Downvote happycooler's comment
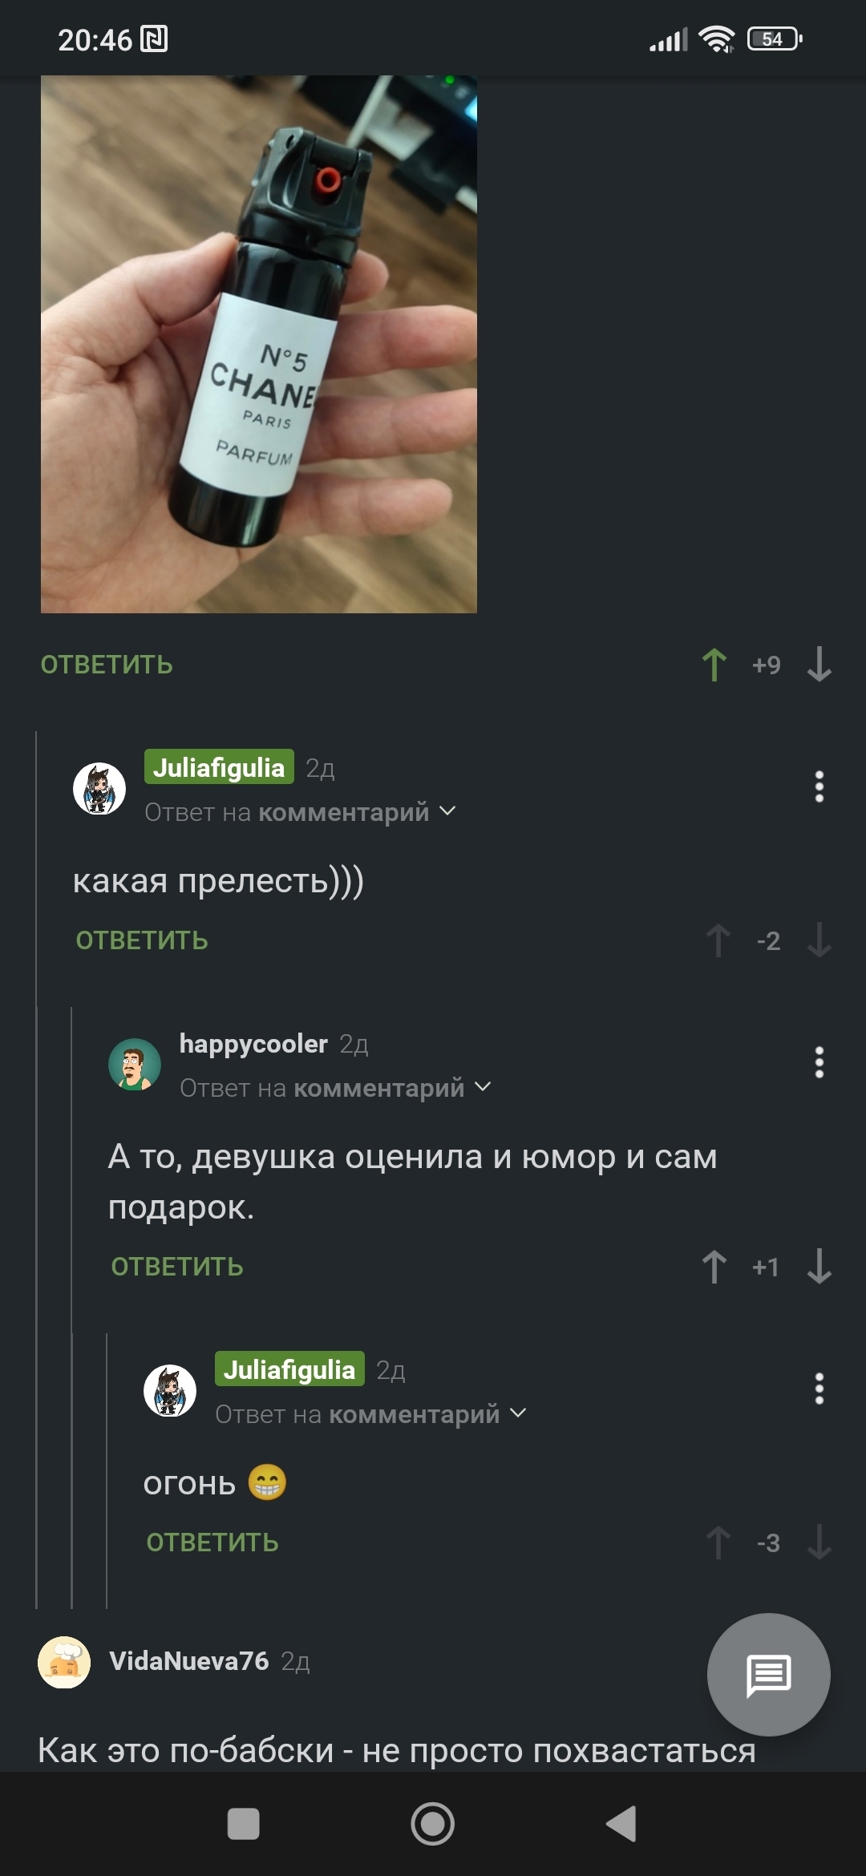The image size is (866, 1876). (819, 1267)
